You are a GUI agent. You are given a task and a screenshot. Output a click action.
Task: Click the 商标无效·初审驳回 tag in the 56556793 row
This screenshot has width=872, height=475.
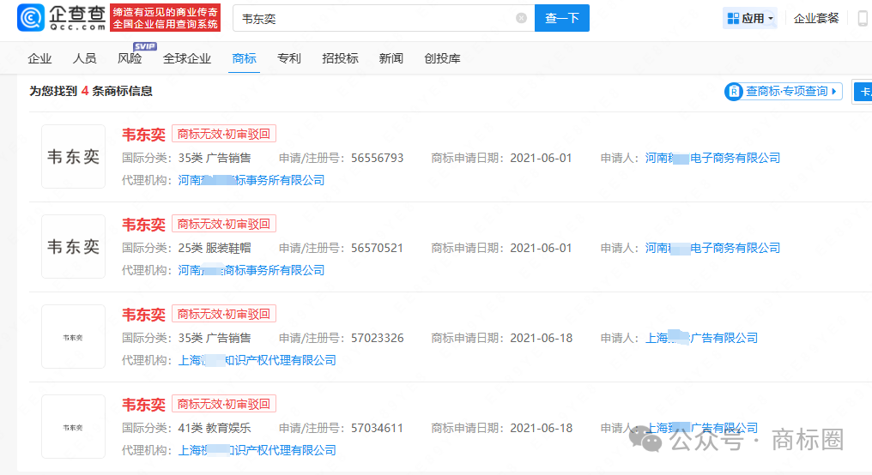click(x=223, y=134)
